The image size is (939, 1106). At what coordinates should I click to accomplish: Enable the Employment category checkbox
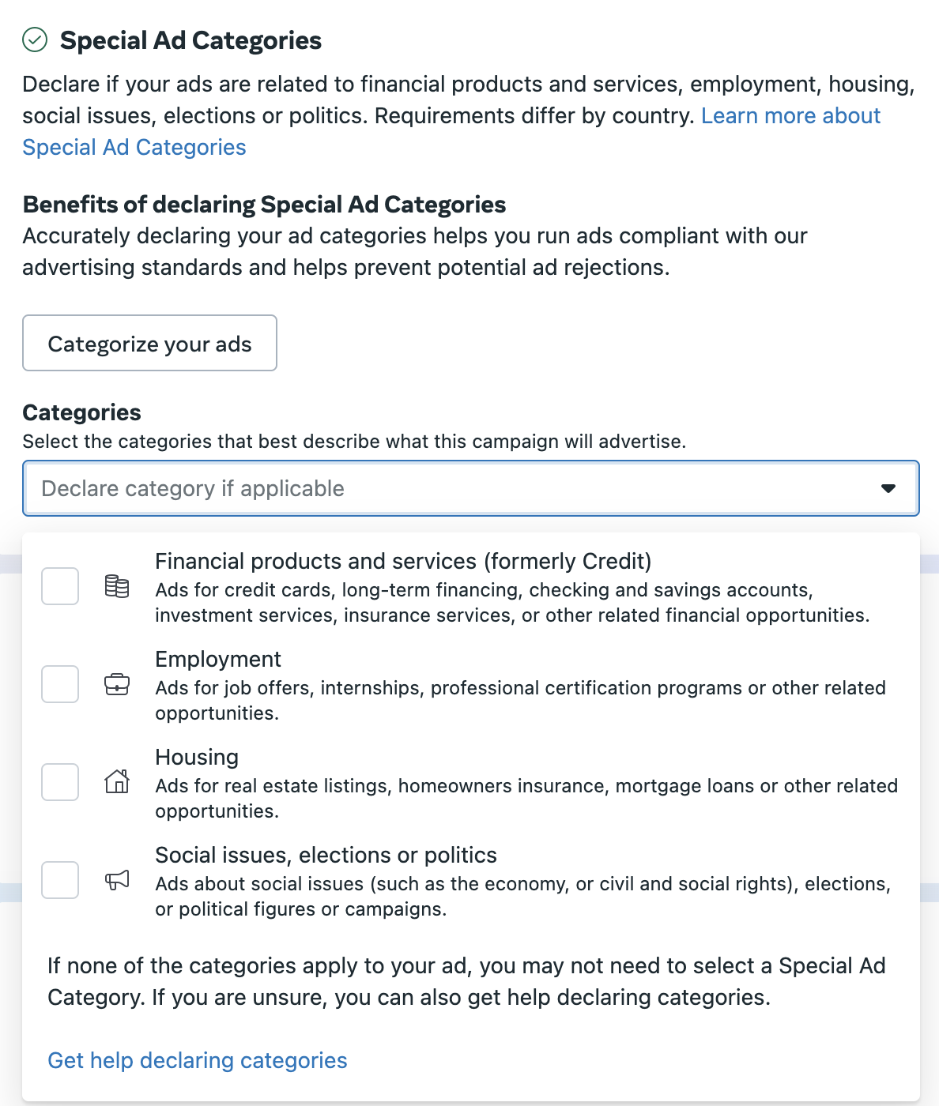pyautogui.click(x=59, y=685)
